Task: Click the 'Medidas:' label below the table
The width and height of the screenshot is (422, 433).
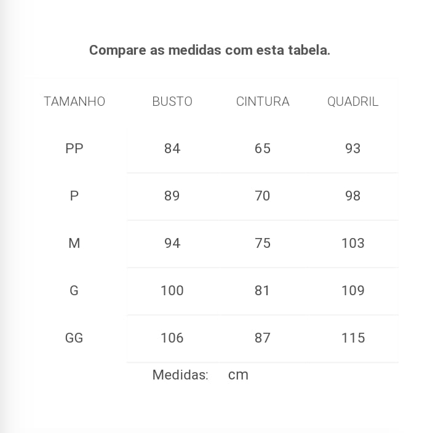Action: [180, 375]
